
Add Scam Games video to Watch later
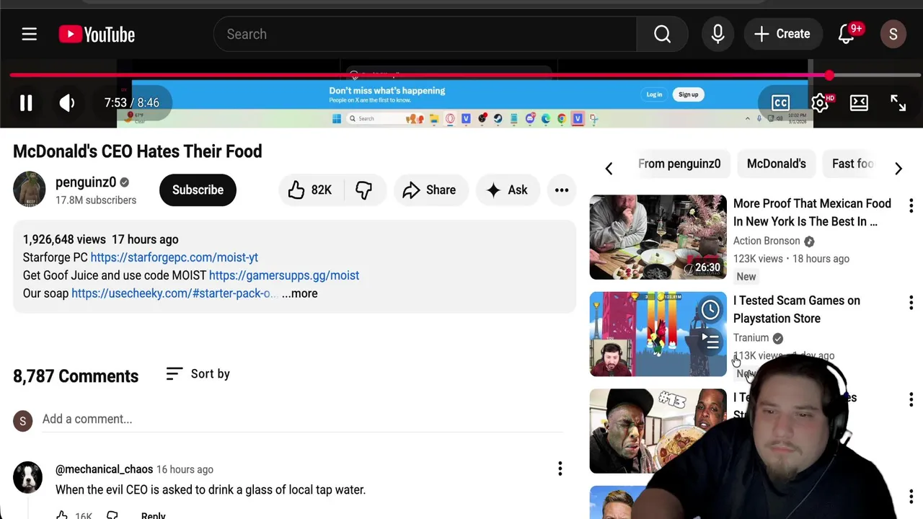tap(710, 309)
